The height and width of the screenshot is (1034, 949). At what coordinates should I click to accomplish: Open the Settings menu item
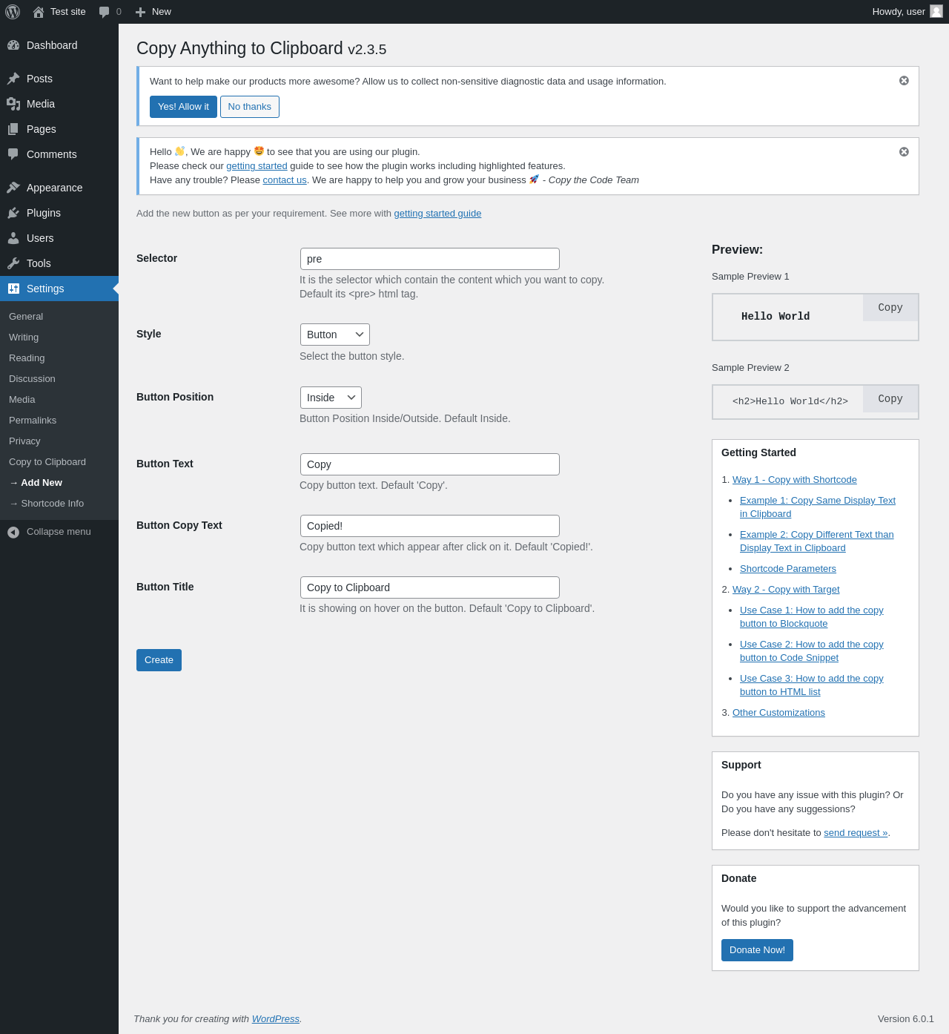(59, 289)
